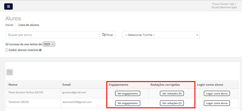242x111 pixels.
Task: Open Ver redações (2) button
Action: click(x=172, y=103)
